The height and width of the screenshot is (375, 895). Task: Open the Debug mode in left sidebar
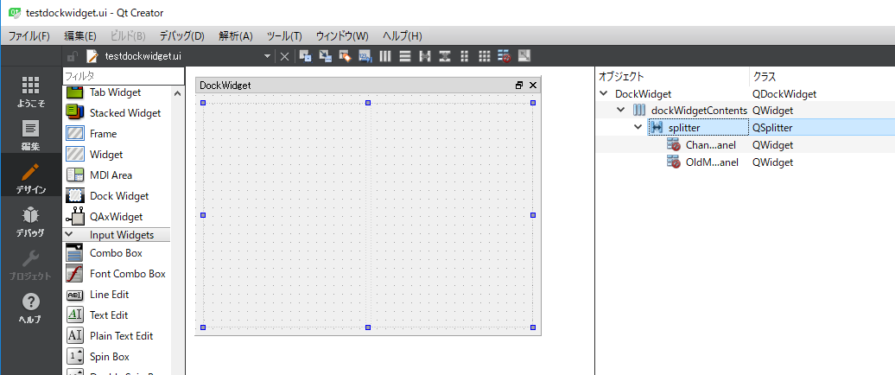point(30,221)
